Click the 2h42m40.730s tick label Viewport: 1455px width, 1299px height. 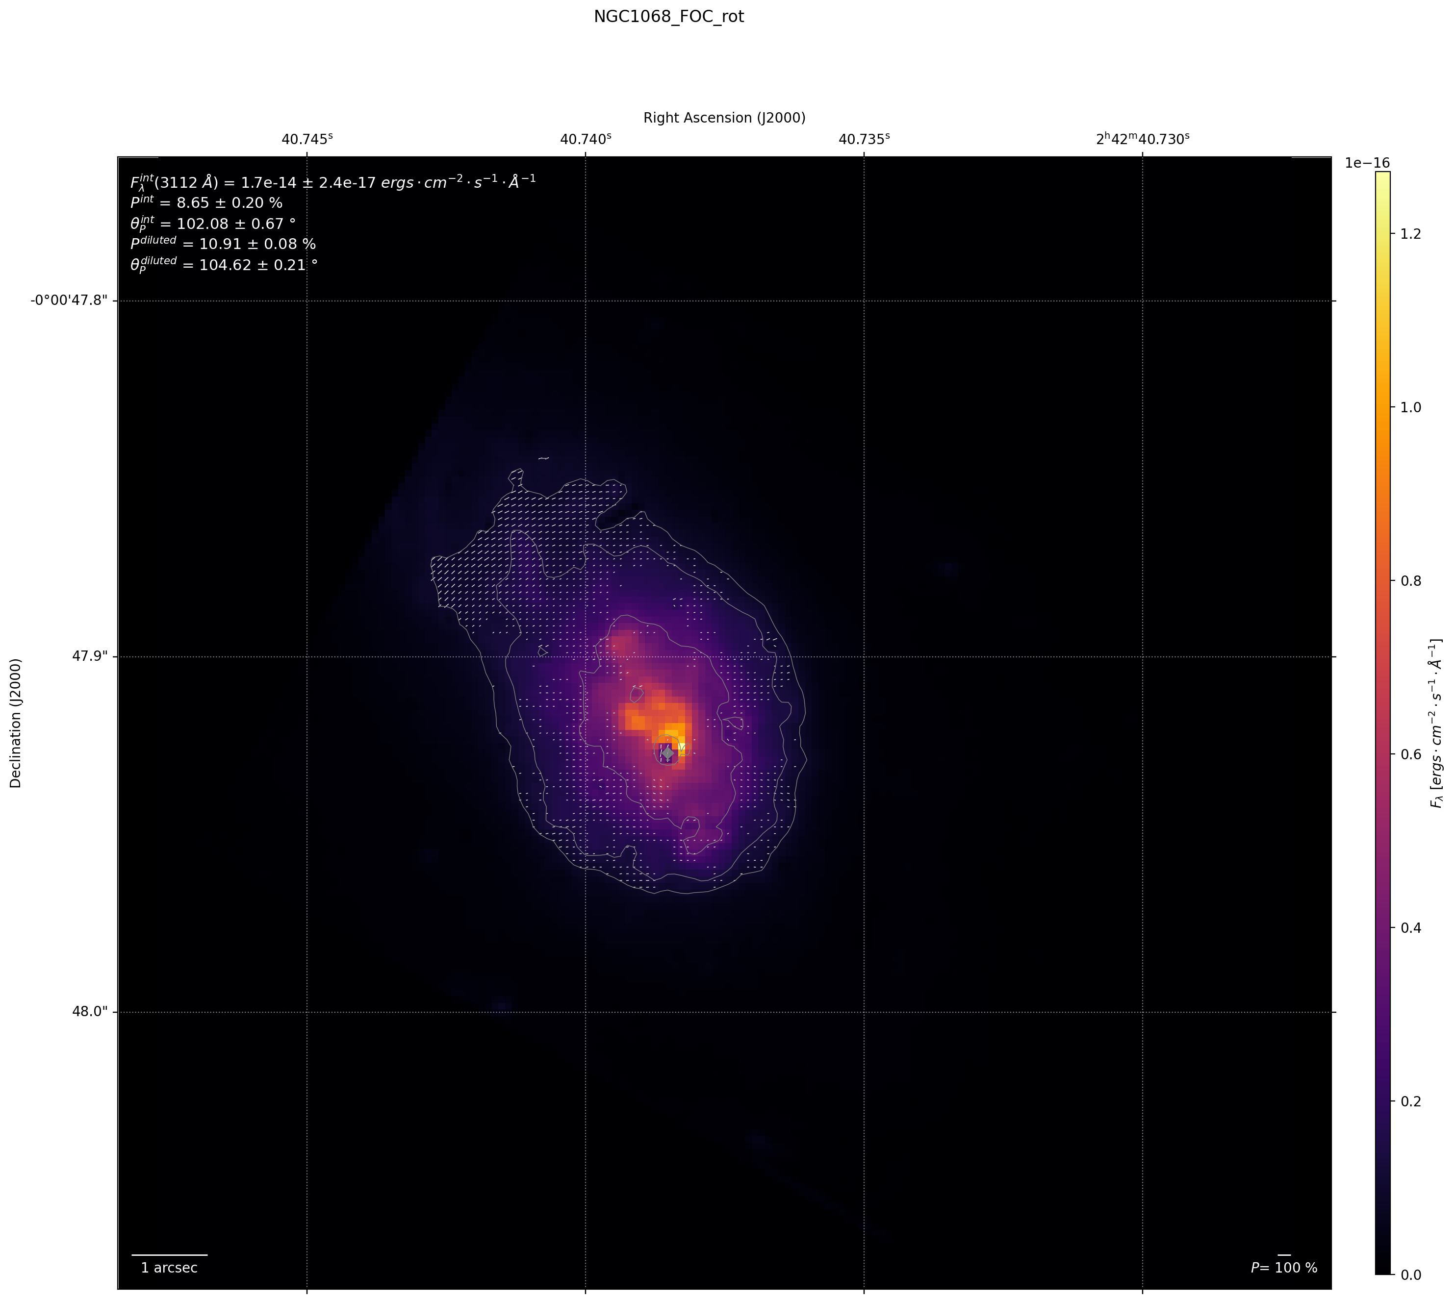pyautogui.click(x=1142, y=139)
